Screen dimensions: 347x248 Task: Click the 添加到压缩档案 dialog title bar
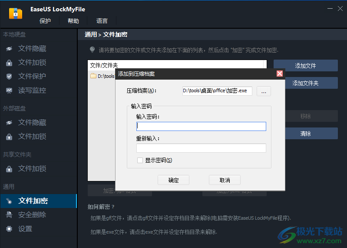(196, 74)
